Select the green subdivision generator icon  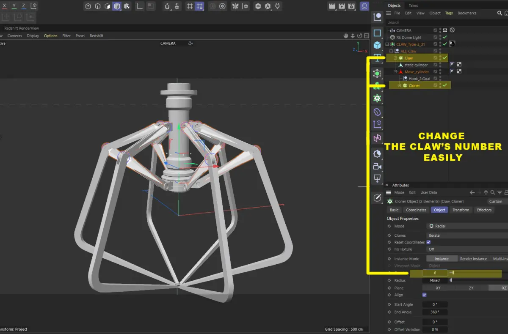[377, 74]
